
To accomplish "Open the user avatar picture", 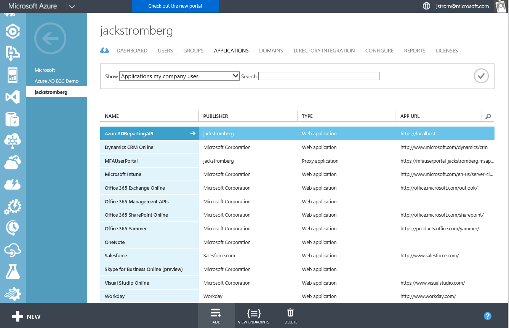I will 501,6.
